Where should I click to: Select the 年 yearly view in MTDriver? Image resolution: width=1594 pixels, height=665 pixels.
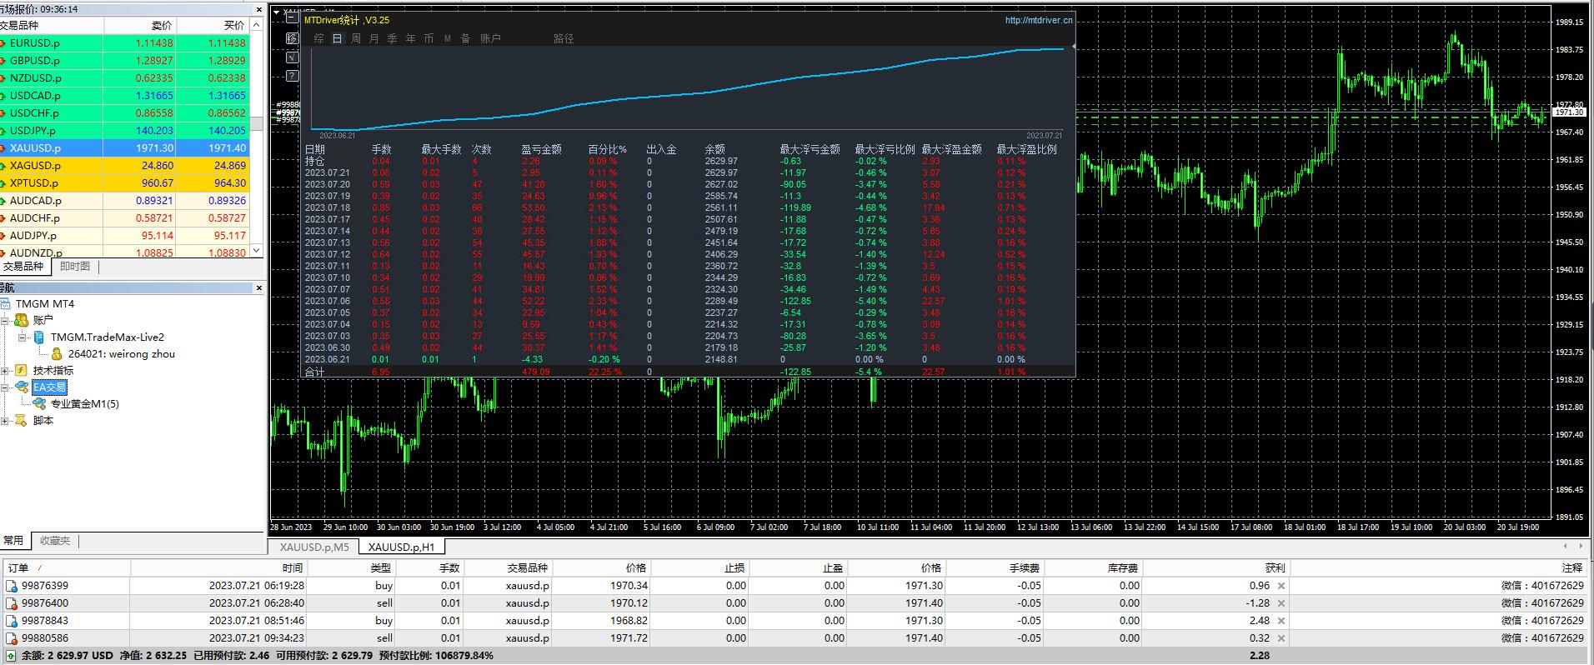(411, 39)
